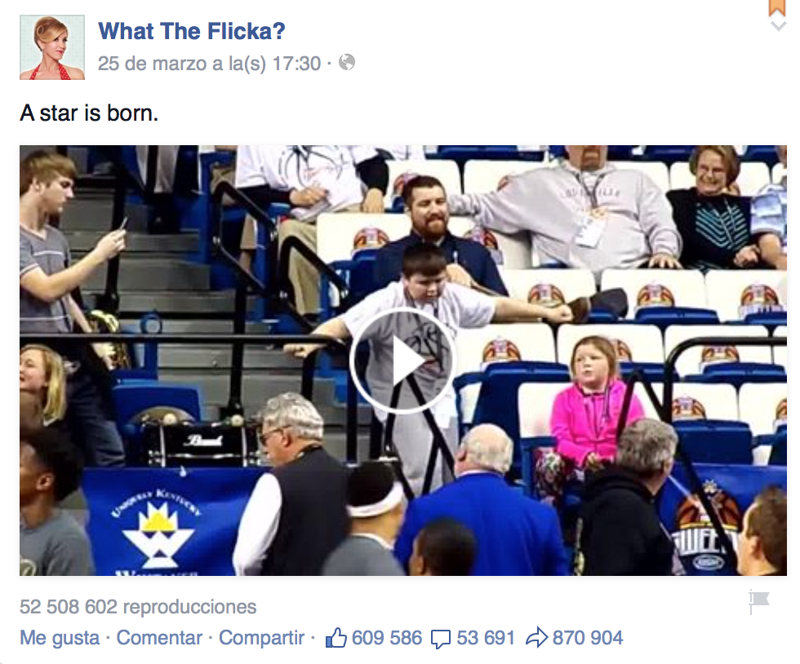This screenshot has width=800, height=664.
Task: Click the Comentar link
Action: [x=159, y=638]
